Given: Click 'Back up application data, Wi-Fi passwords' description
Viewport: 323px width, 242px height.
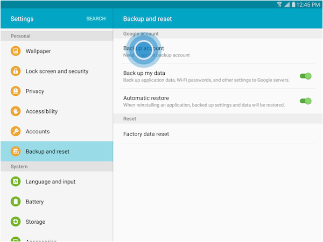Looking at the screenshot, I should coord(206,80).
